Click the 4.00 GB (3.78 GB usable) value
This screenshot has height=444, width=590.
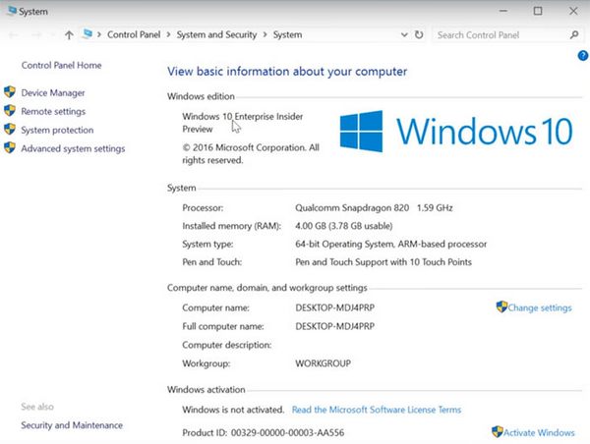[344, 226]
